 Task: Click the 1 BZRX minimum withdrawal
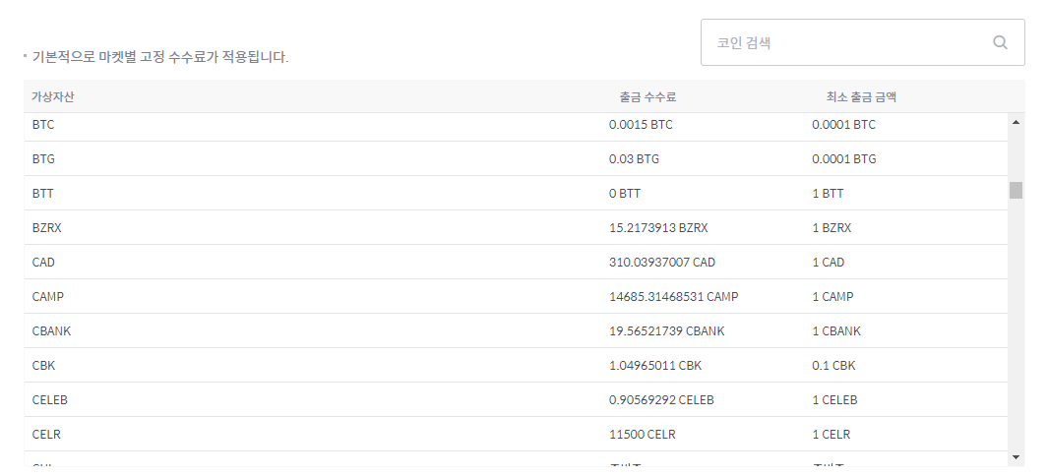point(832,227)
